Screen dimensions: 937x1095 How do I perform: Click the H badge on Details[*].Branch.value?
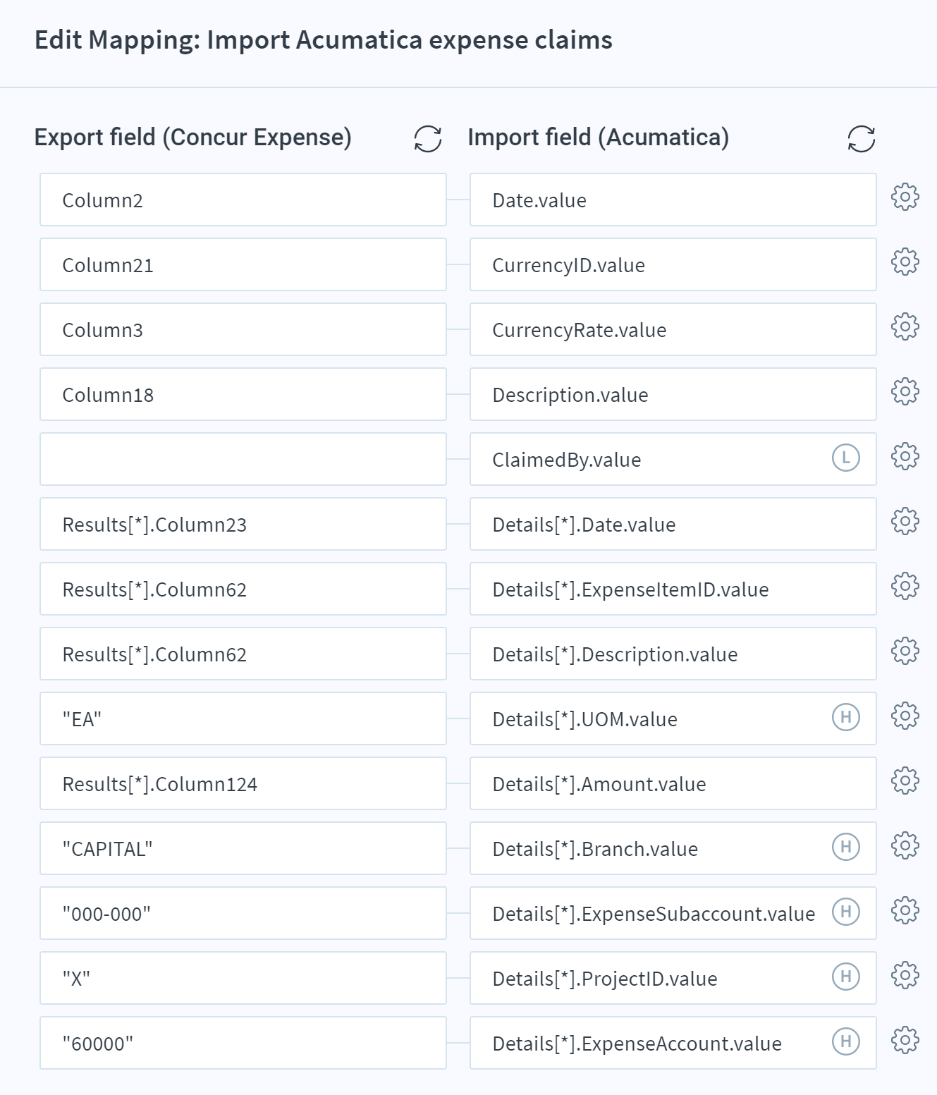pyautogui.click(x=846, y=847)
